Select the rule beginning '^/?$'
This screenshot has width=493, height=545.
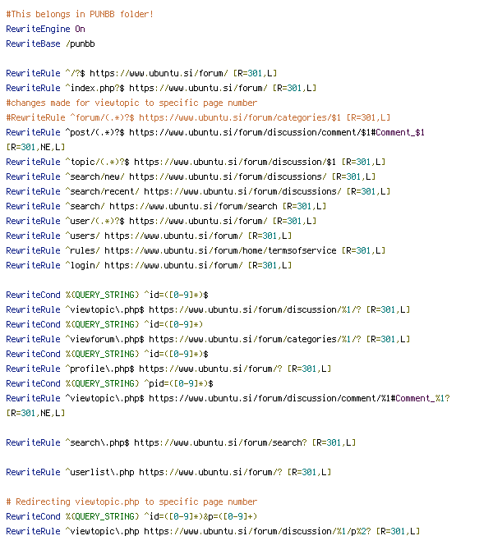(x=141, y=73)
